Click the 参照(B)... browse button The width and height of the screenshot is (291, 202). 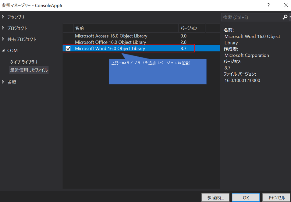point(215,197)
